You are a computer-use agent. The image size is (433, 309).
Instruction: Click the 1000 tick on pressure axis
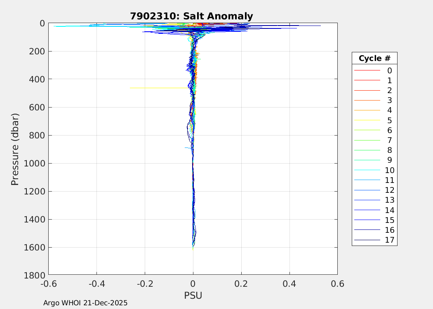(34, 163)
